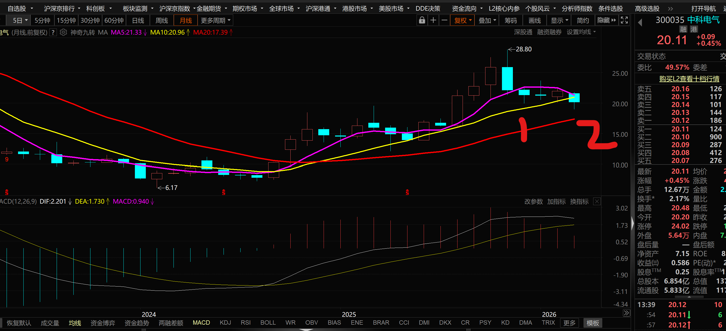Click the question mark help icon
Screen dimensions: 726x331
(x=53, y=33)
